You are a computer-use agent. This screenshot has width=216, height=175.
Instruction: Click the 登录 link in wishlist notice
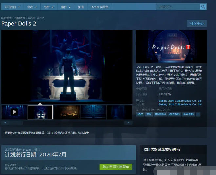pos(86,133)
